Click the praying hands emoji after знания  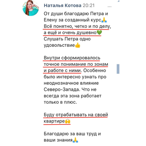[x=75, y=140]
